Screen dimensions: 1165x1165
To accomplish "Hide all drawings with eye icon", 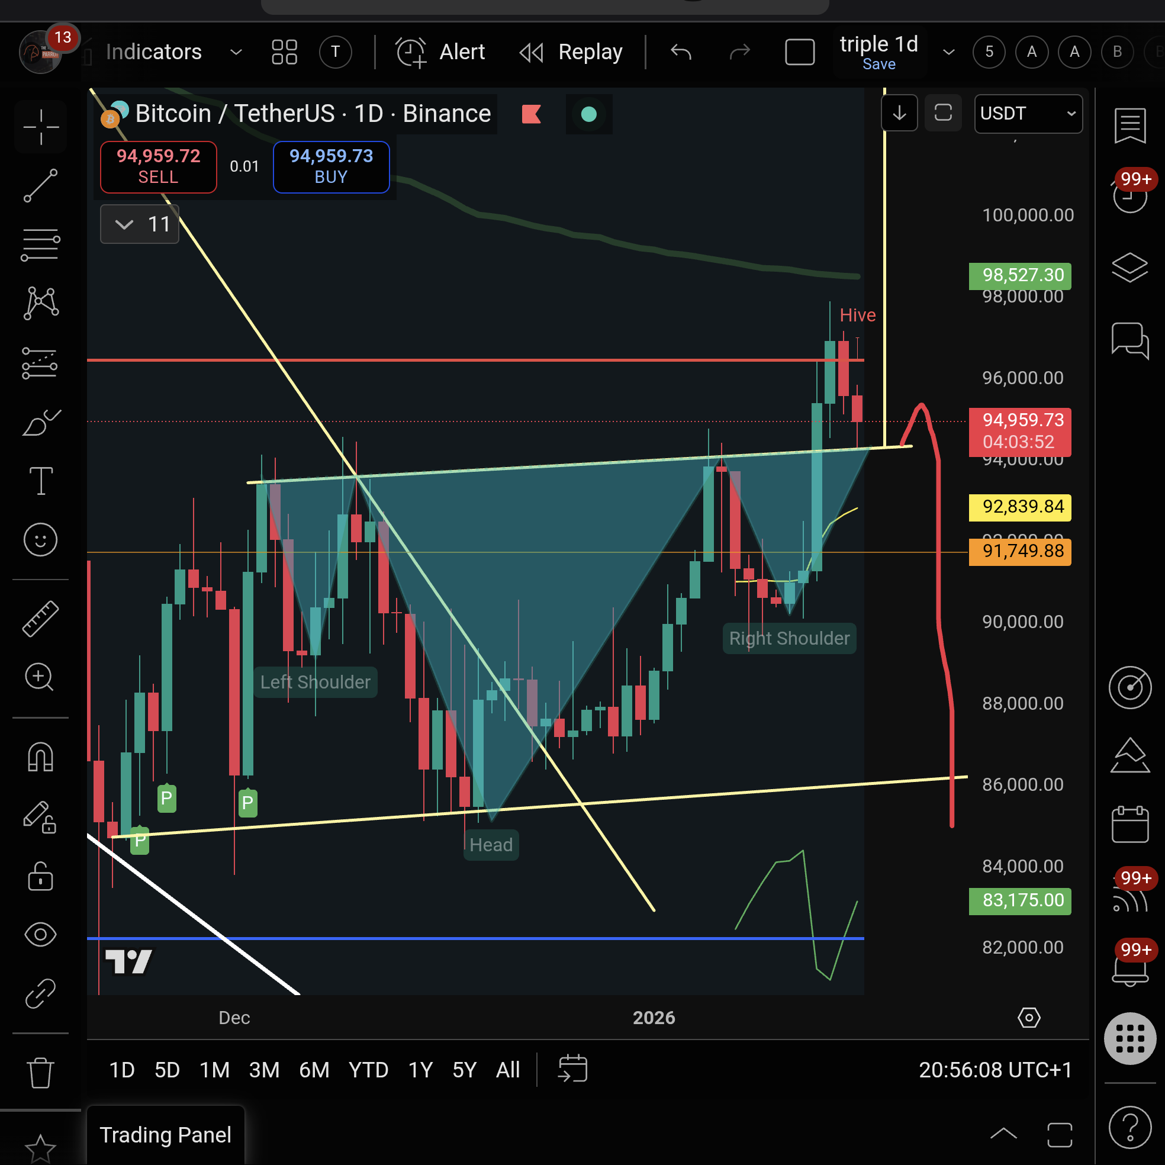I will pos(40,935).
